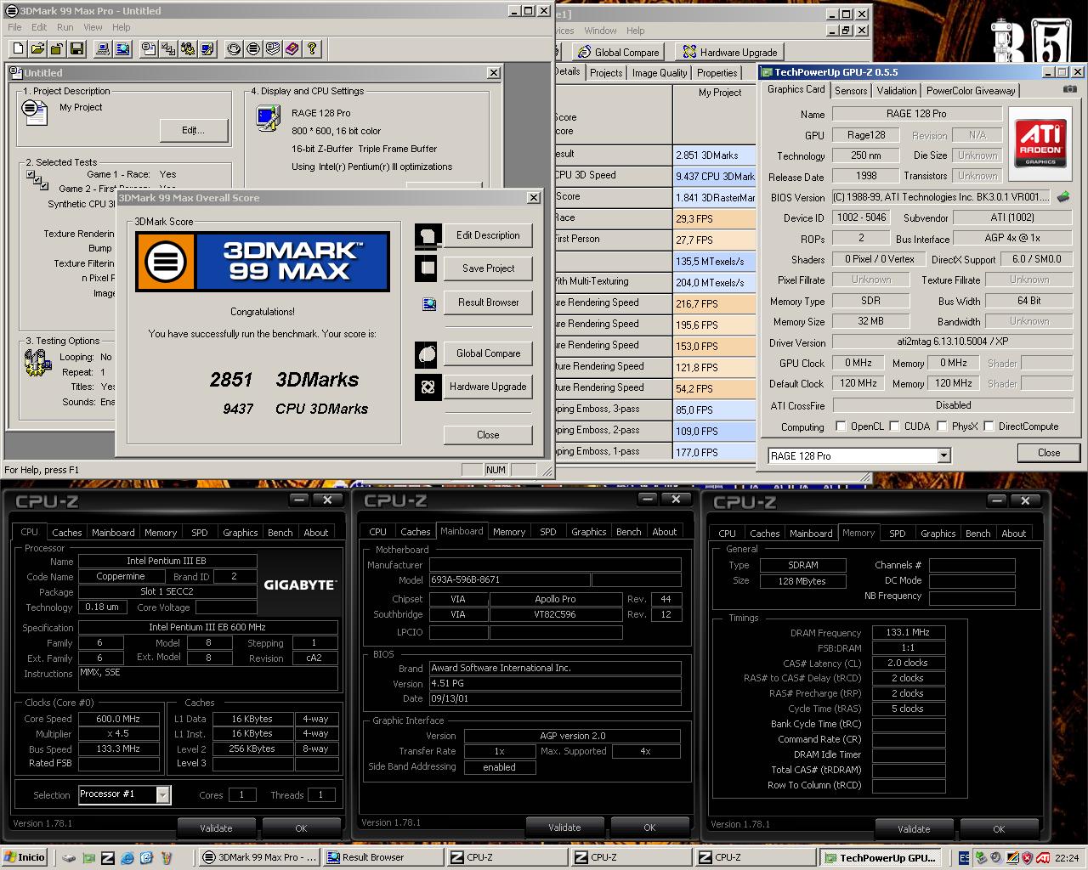Open the Run menu in 3DMark 99
The height and width of the screenshot is (870, 1088).
[x=65, y=27]
